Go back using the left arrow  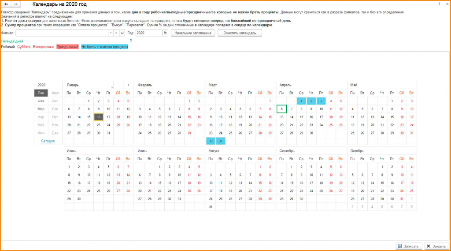(6, 4)
